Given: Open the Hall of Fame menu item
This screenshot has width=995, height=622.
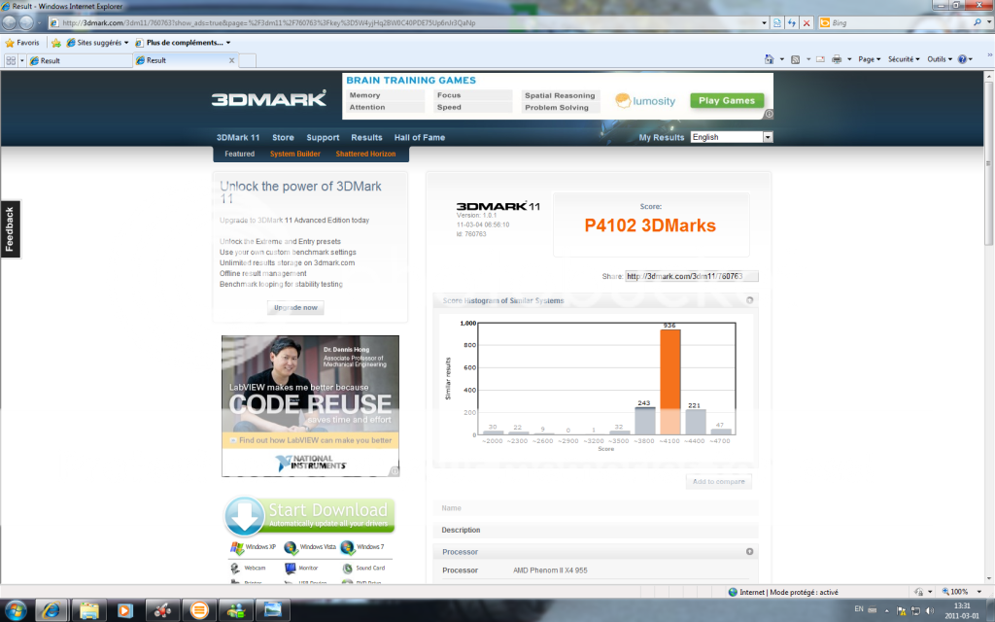Looking at the screenshot, I should click(x=419, y=137).
